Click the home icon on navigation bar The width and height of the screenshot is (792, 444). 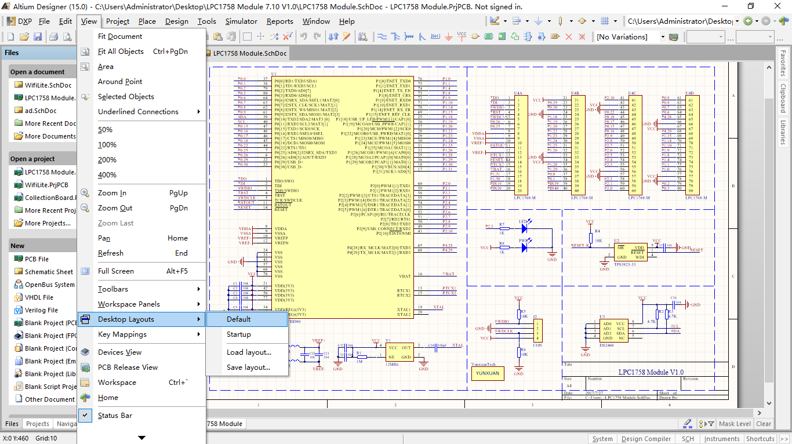pos(784,21)
